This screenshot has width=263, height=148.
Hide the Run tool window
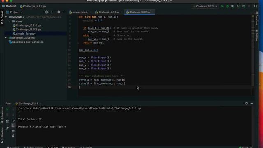pyautogui.click(x=252, y=103)
